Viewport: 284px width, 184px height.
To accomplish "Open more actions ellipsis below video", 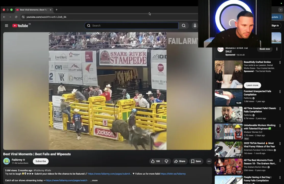I will 209,161.
